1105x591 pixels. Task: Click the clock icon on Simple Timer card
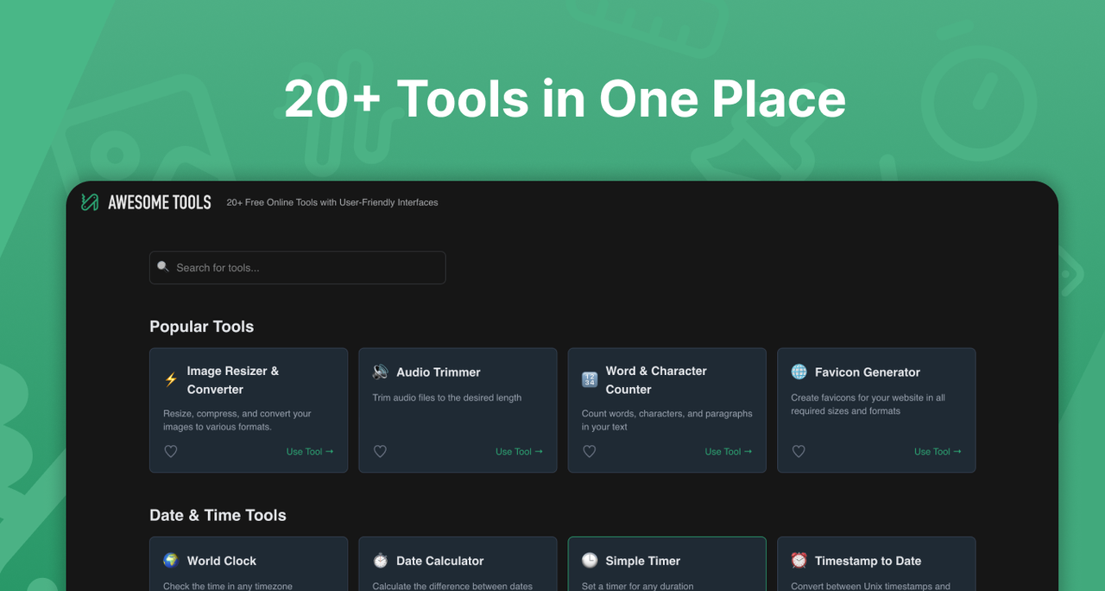(589, 560)
